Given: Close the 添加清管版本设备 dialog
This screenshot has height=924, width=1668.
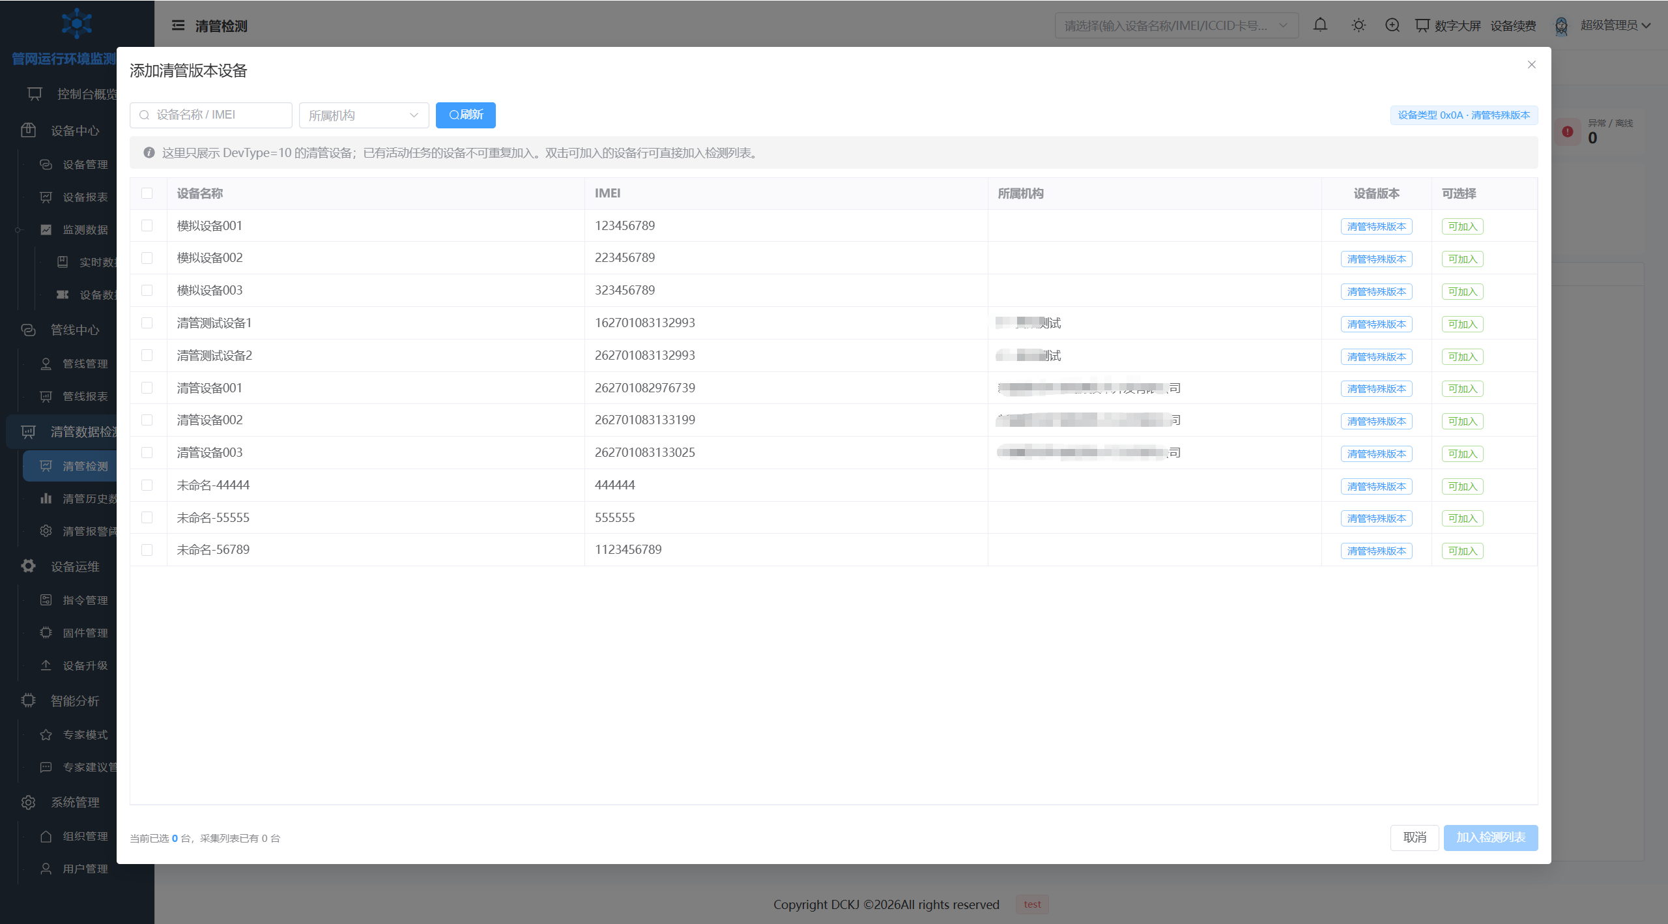Looking at the screenshot, I should (x=1532, y=65).
